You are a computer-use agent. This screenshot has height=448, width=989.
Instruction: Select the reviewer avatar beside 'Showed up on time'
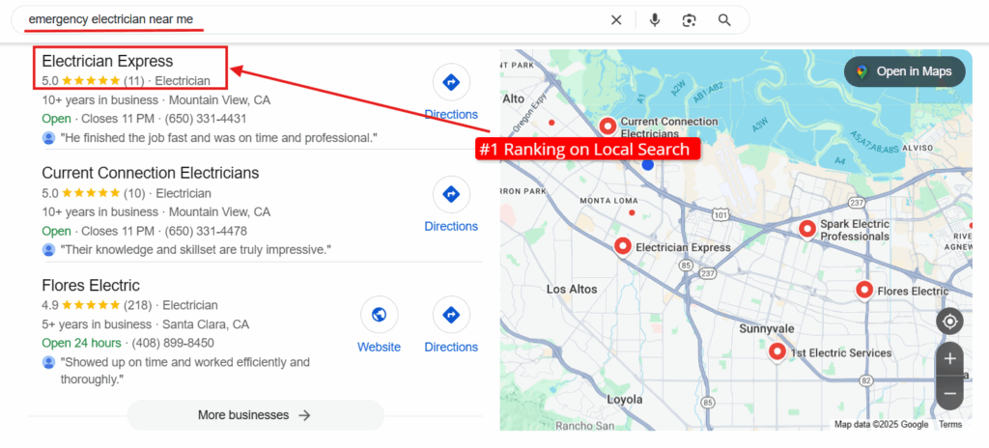49,362
